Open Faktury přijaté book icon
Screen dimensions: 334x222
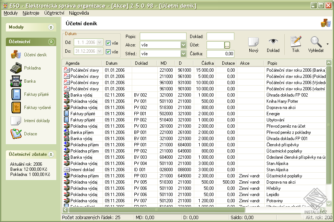pyautogui.click(x=16, y=94)
